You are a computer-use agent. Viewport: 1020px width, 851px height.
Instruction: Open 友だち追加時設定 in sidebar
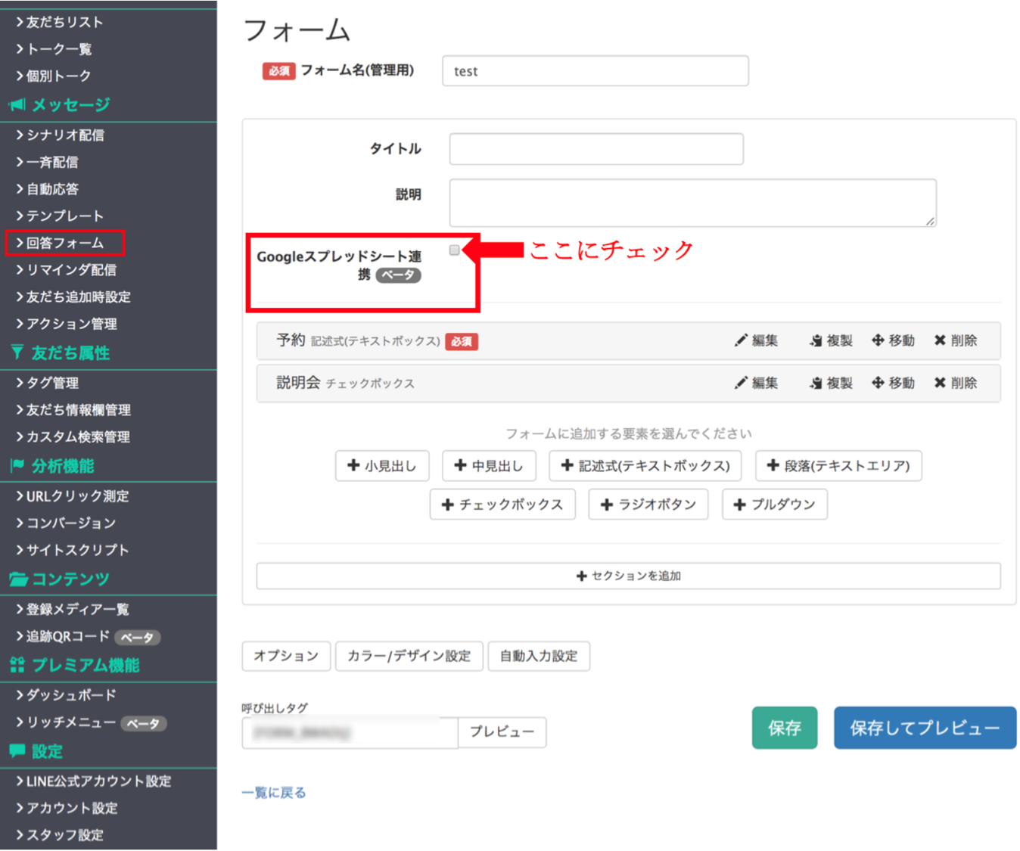(79, 297)
